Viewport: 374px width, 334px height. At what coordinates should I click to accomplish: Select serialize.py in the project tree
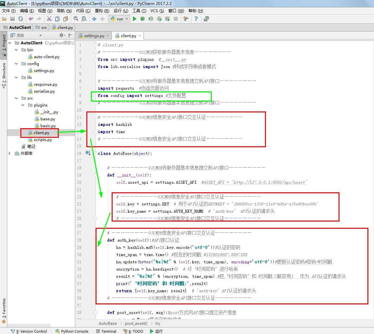(x=41, y=91)
